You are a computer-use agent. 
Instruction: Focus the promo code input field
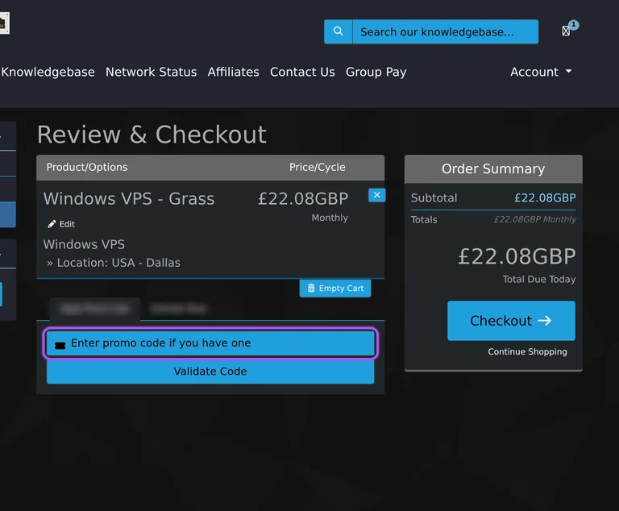pyautogui.click(x=210, y=343)
